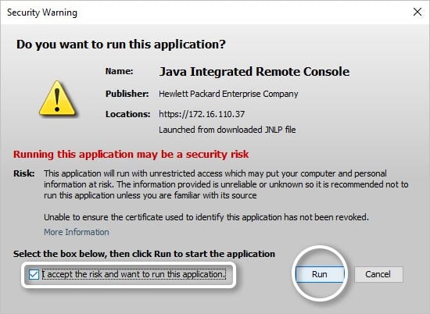Click the Security Warning title text

[42, 12]
